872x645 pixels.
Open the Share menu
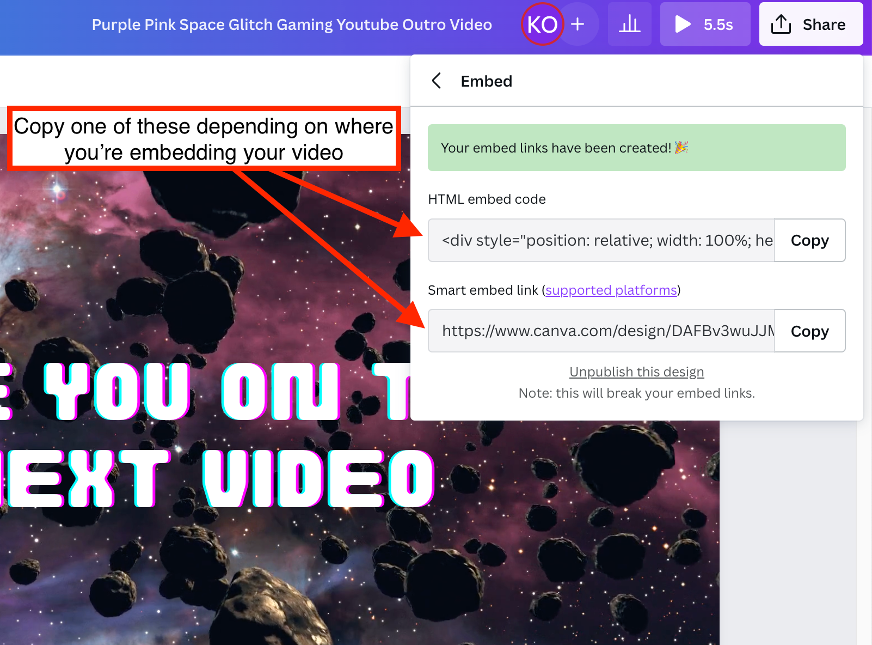click(x=810, y=25)
